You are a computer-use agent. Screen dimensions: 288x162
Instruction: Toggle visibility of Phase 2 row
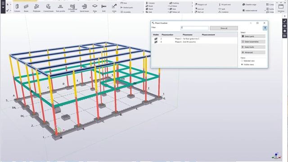coord(156,39)
